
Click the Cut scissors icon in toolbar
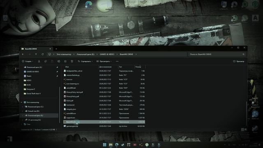[x=39, y=61]
